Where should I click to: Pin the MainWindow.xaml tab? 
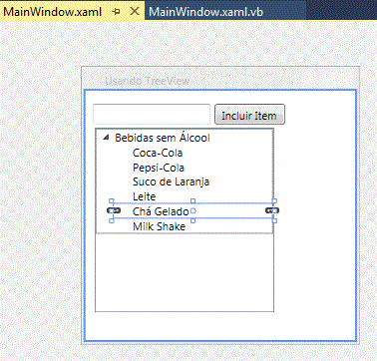(x=116, y=12)
